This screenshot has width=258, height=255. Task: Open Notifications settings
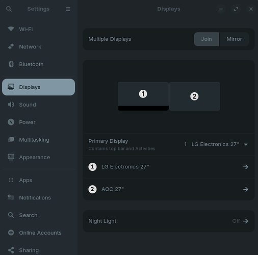point(38,197)
